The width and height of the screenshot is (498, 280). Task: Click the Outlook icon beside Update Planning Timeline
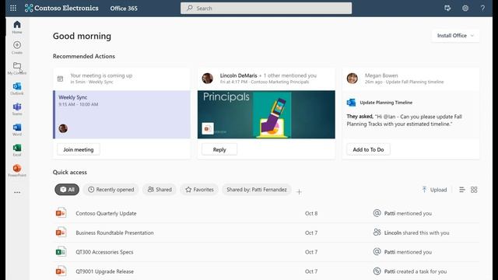pos(351,103)
